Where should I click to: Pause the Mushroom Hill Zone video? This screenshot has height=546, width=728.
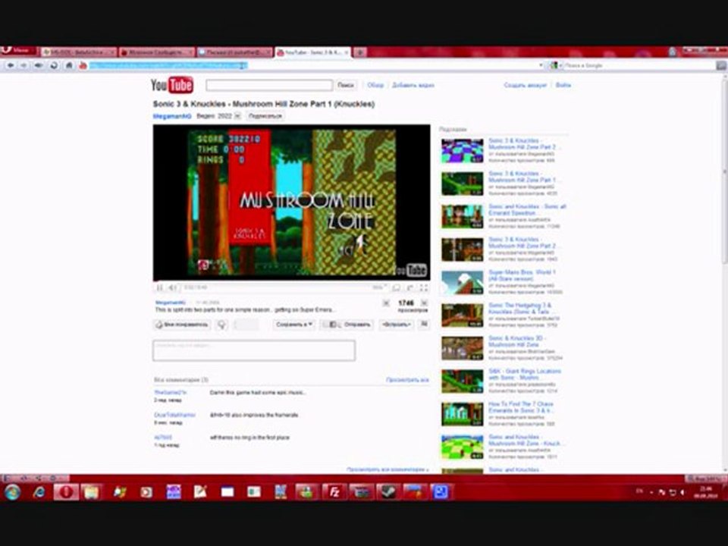point(159,288)
